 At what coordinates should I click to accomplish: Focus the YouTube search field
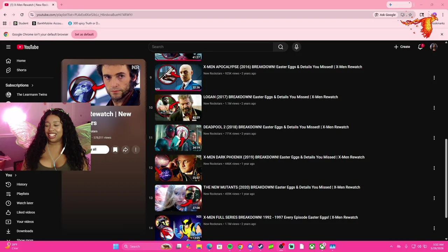tap(211, 47)
